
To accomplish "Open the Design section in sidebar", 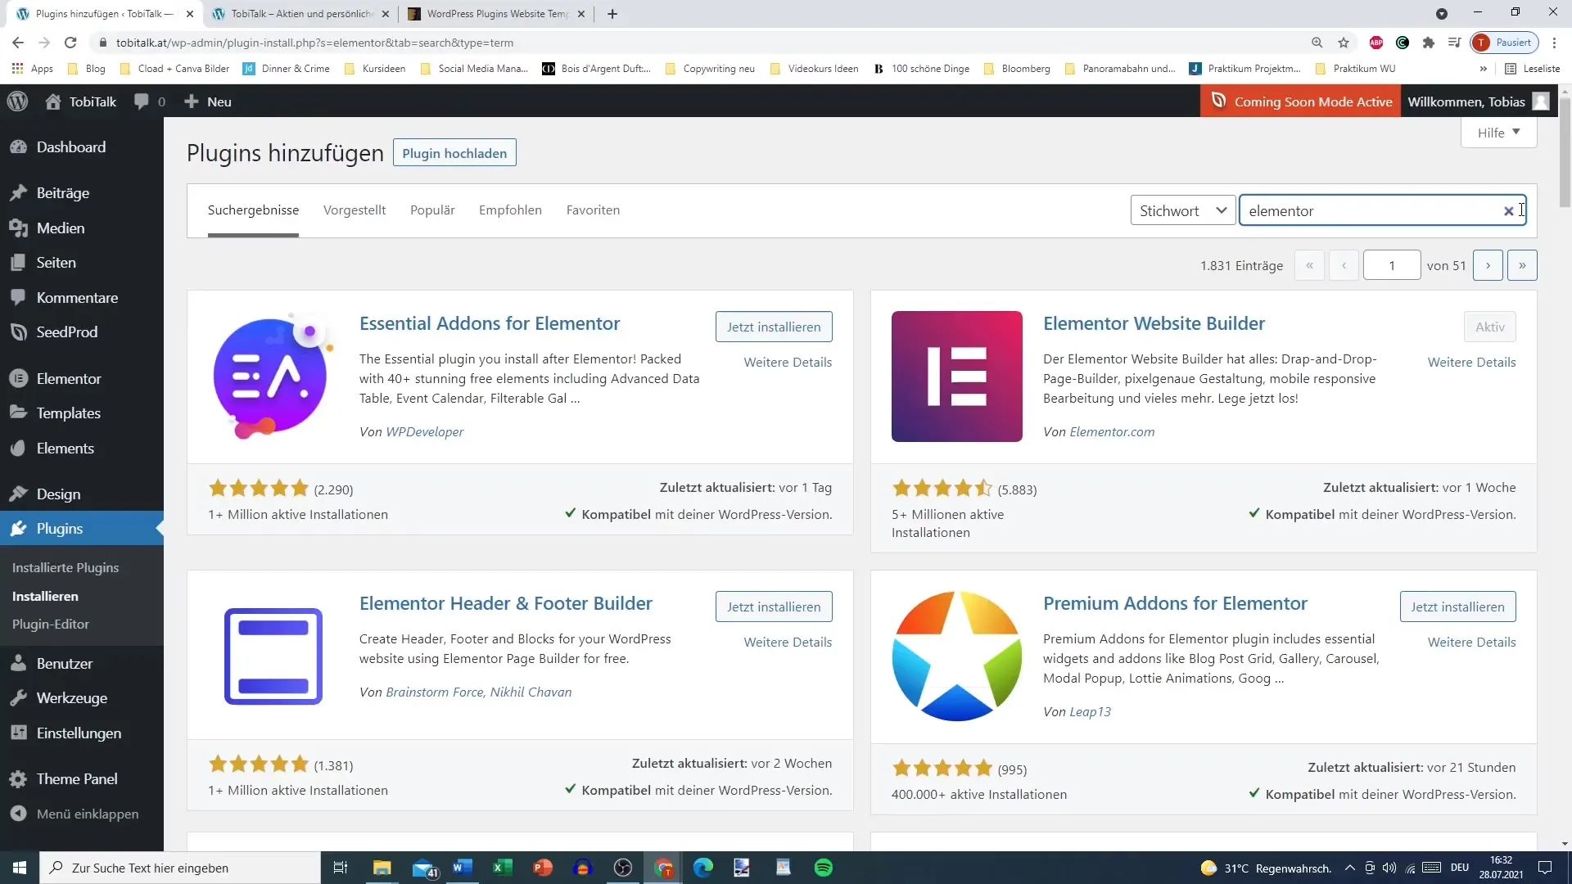I will point(58,494).
